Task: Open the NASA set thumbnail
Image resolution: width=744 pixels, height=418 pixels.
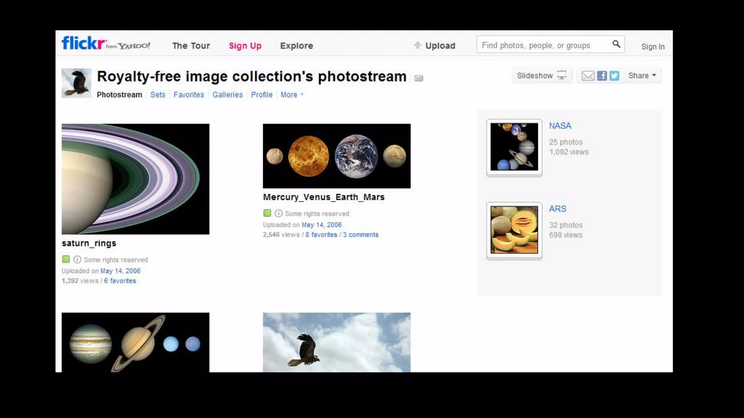Action: click(514, 147)
